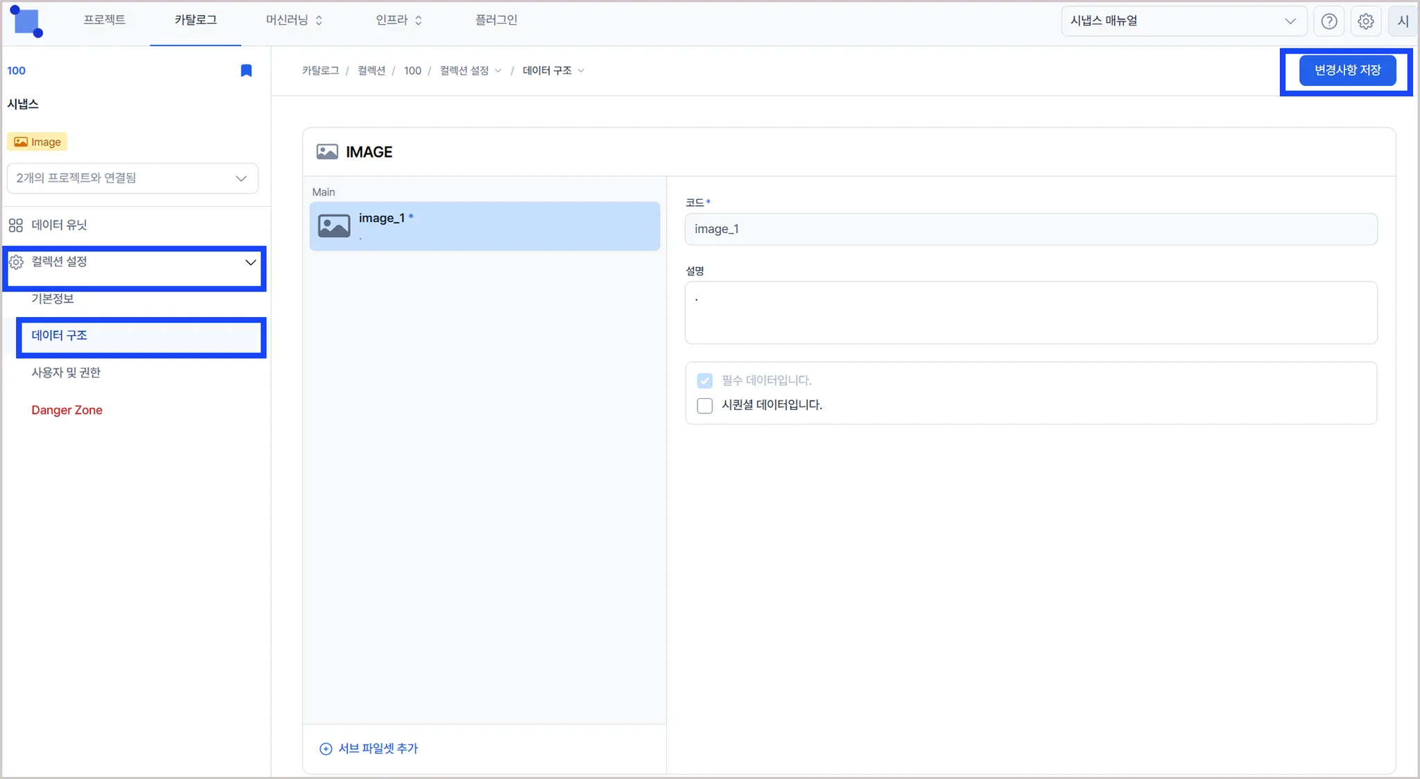Toggle the 필수 데이터입니다 checkbox
Viewport: 1420px width, 779px height.
(704, 381)
